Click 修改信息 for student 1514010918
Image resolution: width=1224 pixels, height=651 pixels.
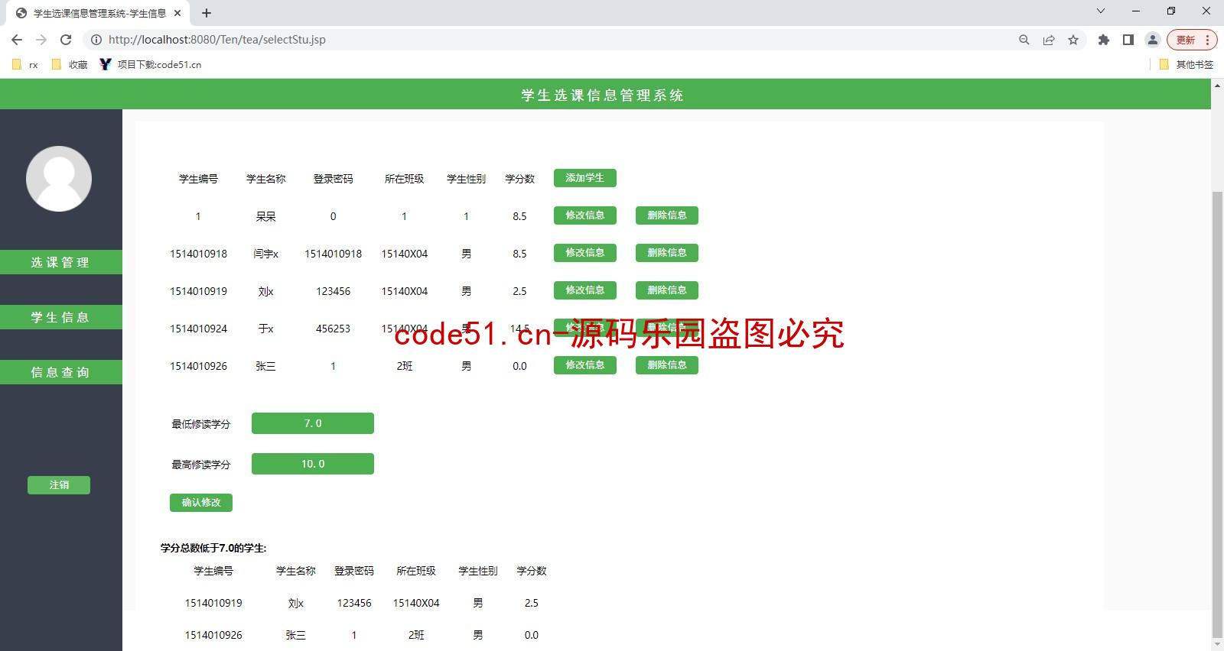coord(585,253)
